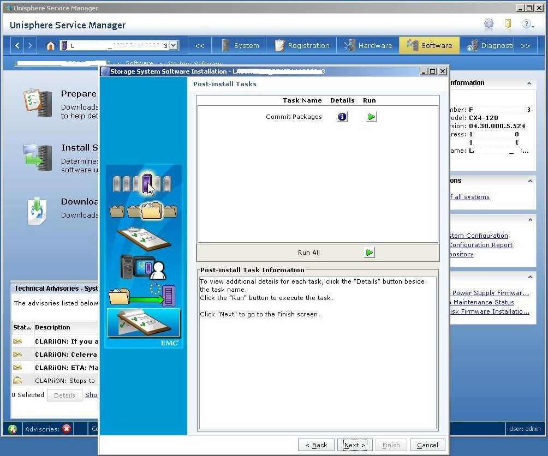The height and width of the screenshot is (456, 548).
Task: Open envelope icon for CLARiiON: Celerra advisory
Action: (17, 354)
